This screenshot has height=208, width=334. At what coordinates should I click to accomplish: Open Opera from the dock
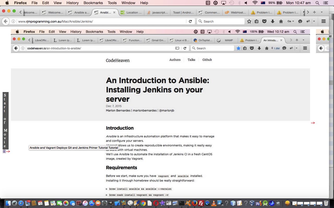(x=156, y=203)
